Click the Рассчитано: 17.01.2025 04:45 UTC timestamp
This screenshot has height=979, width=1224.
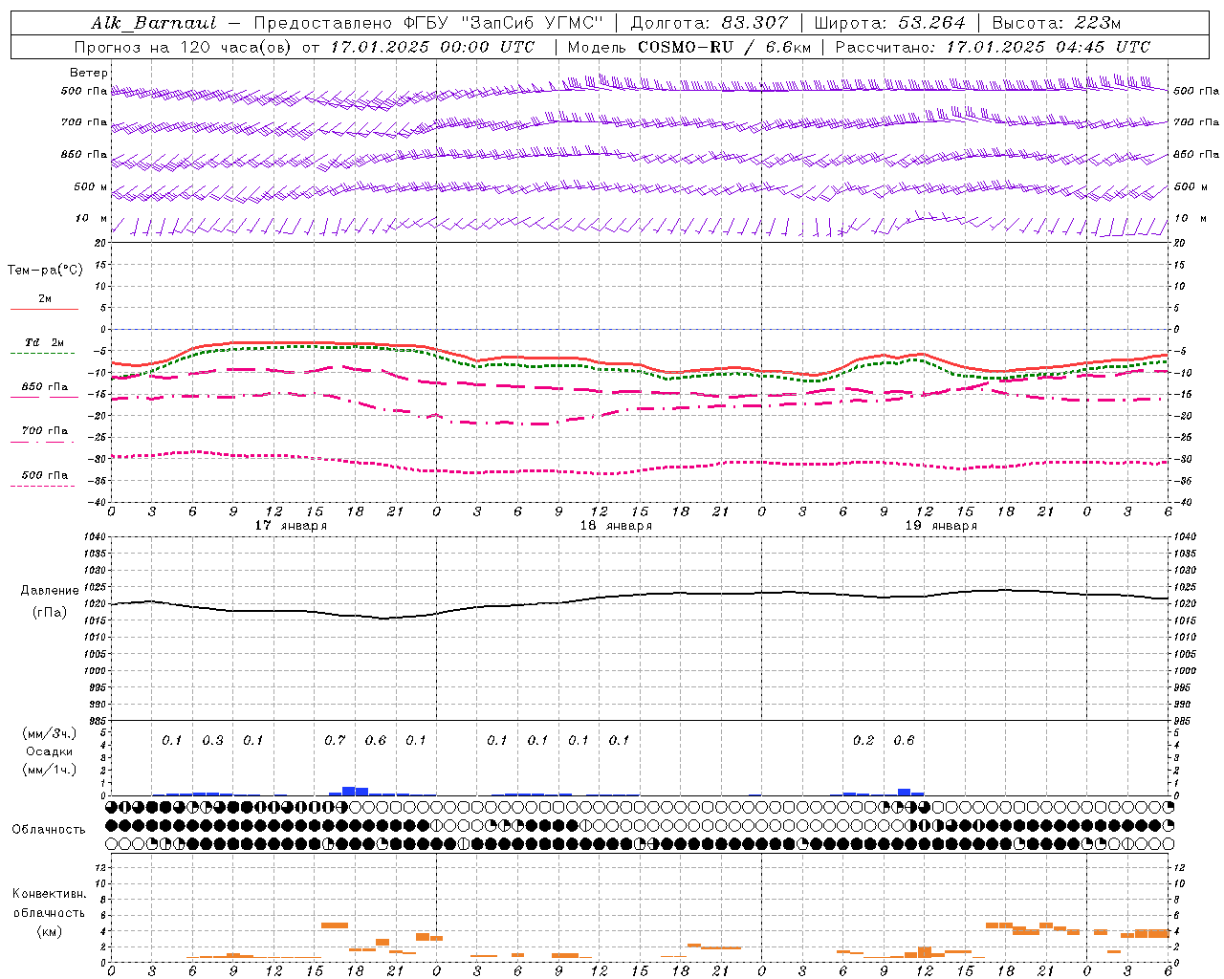[993, 47]
